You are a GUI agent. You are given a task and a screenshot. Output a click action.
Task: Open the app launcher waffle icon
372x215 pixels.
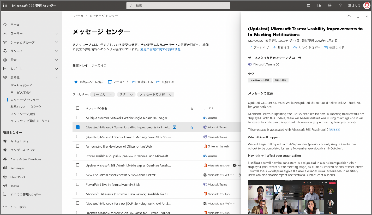5,6
